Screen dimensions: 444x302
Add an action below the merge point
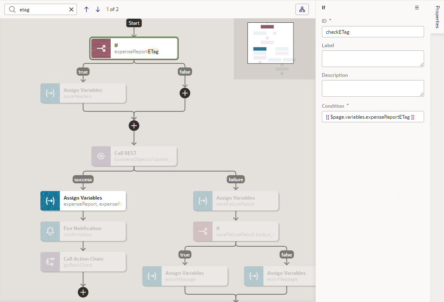point(134,126)
